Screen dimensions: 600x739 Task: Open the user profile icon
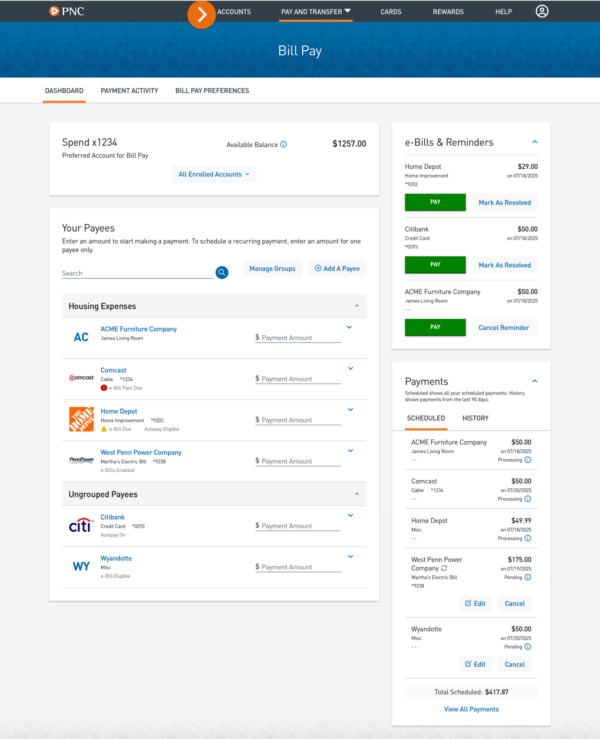click(x=542, y=11)
